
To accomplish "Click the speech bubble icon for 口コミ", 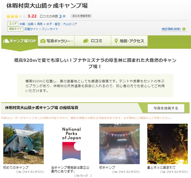I will click(x=86, y=41).
